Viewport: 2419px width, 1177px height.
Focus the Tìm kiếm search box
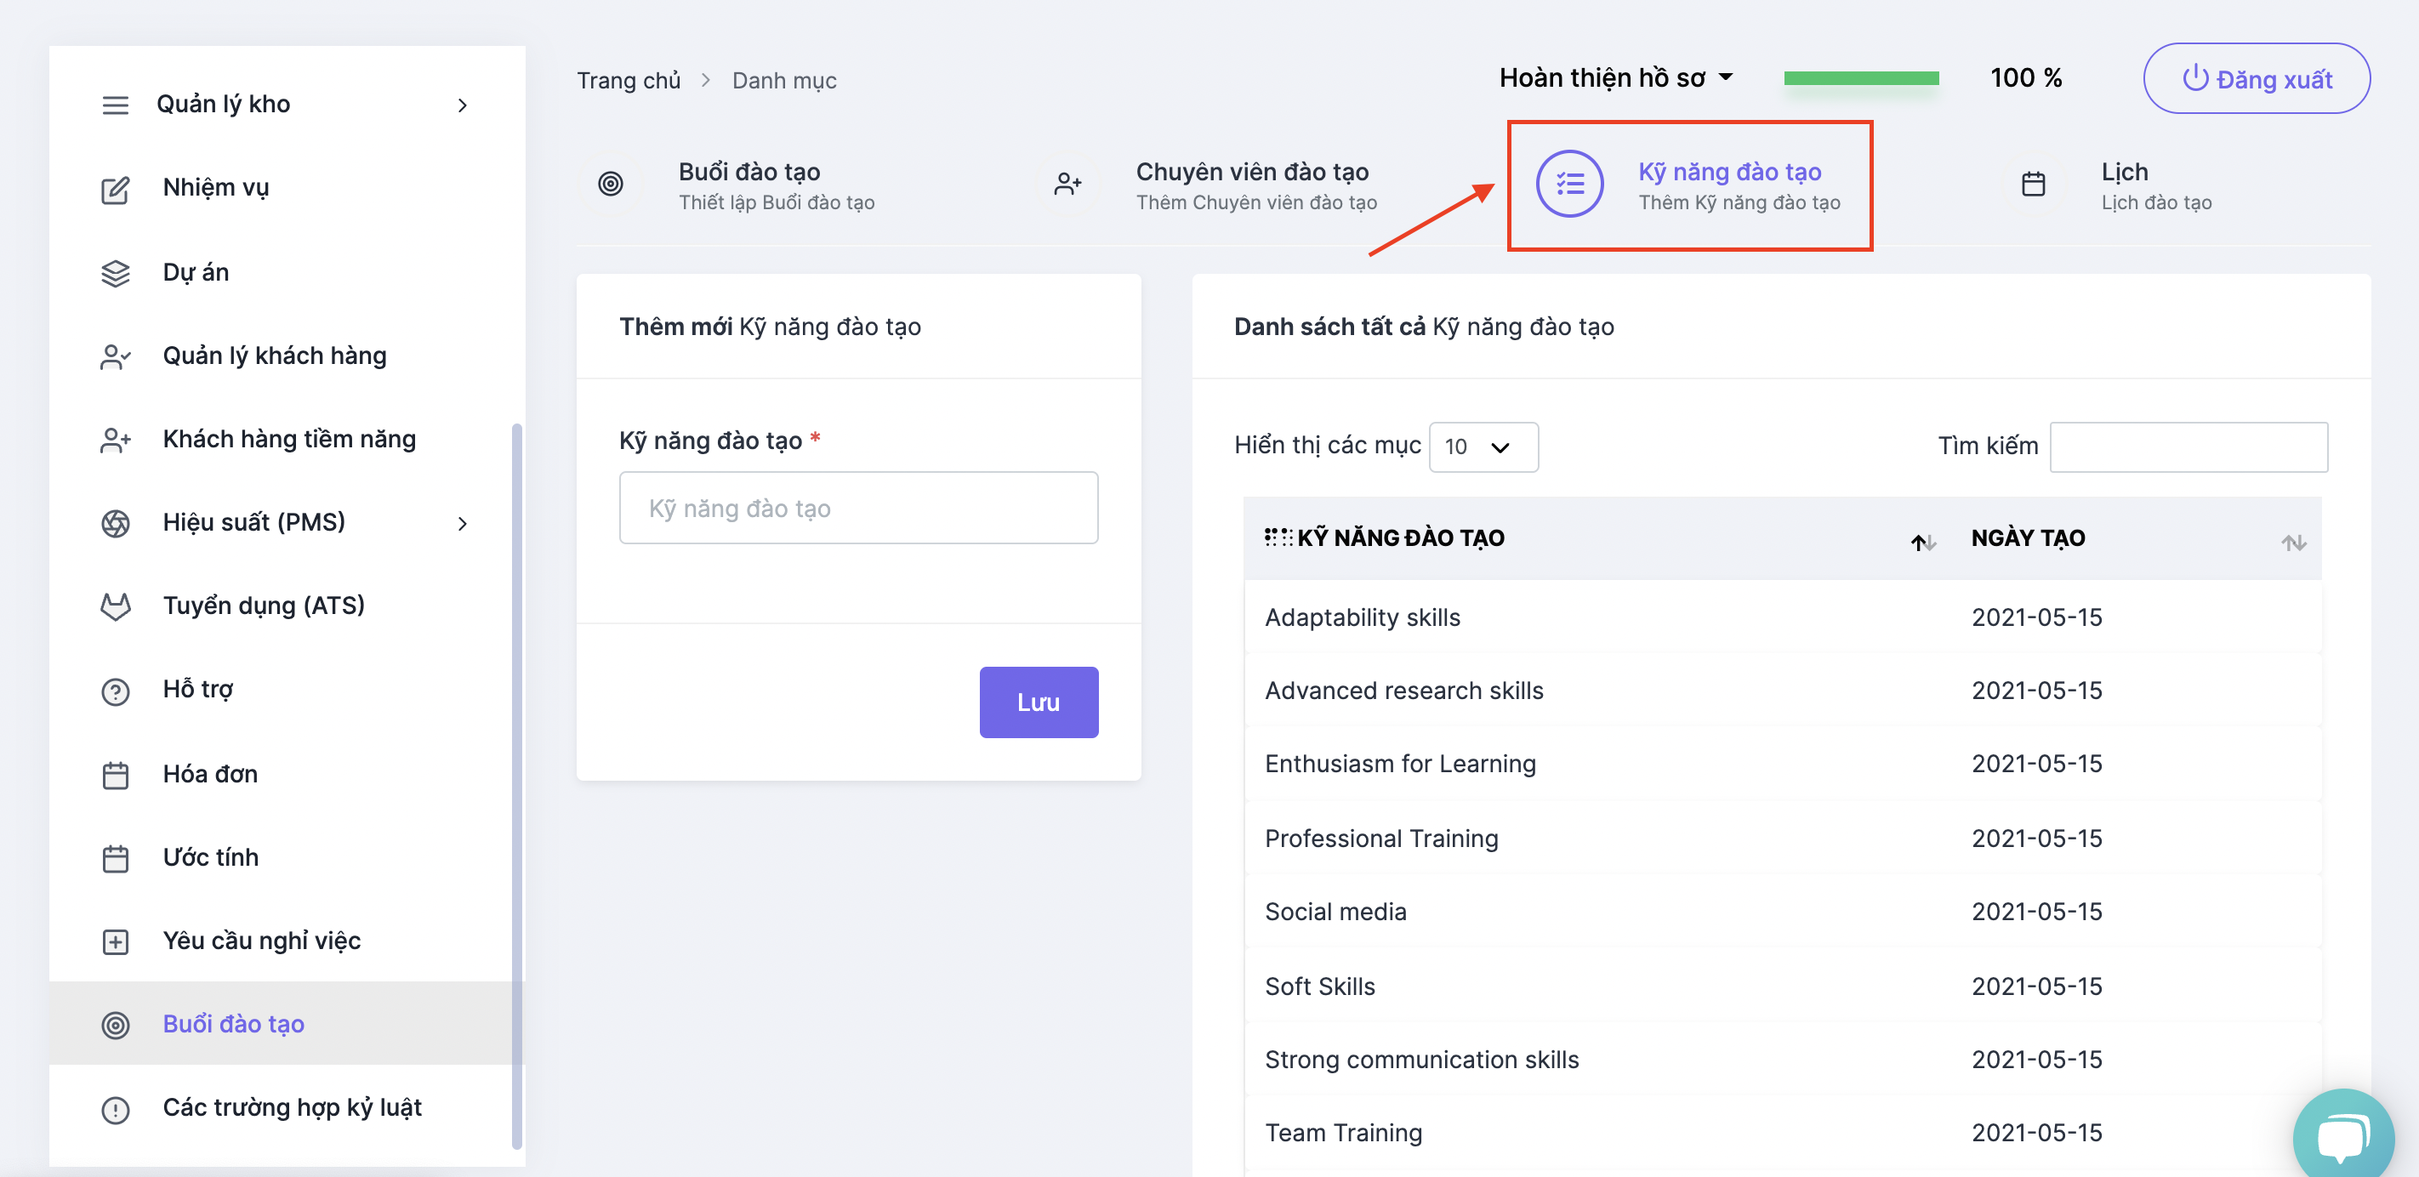[x=2188, y=446]
